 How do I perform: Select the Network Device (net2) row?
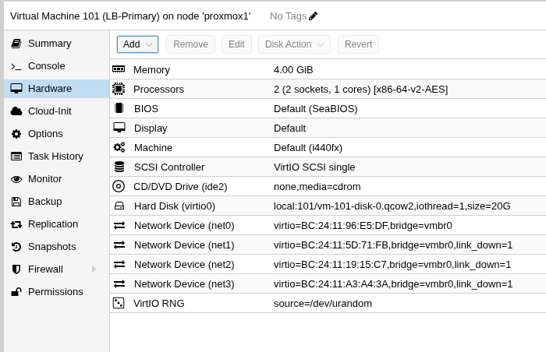point(328,264)
